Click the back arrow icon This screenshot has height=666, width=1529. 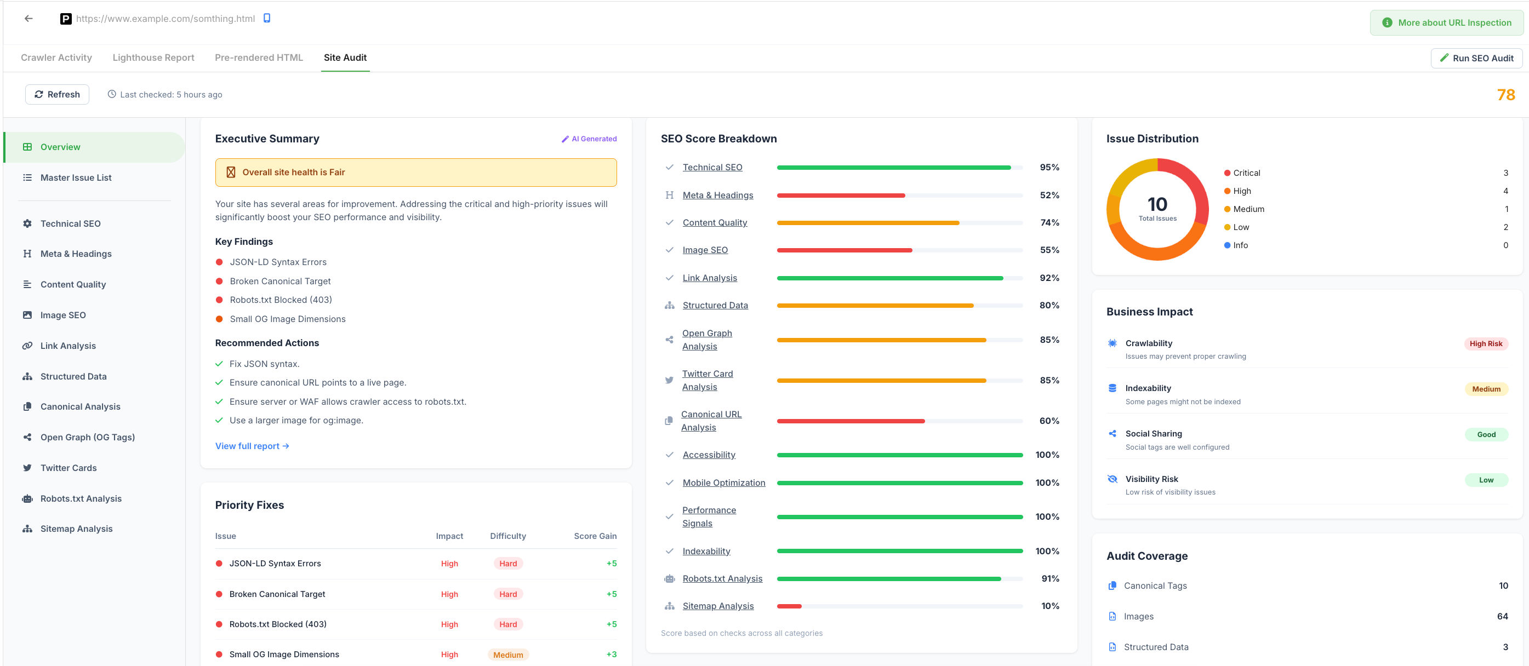pos(28,19)
